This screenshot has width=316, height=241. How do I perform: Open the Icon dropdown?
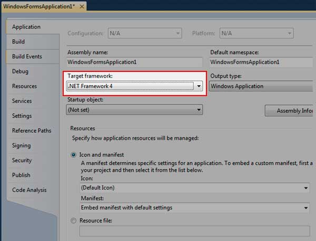[x=195, y=188]
